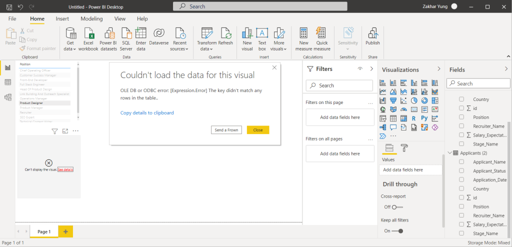Check the Applicant_Status field

tap(461, 170)
